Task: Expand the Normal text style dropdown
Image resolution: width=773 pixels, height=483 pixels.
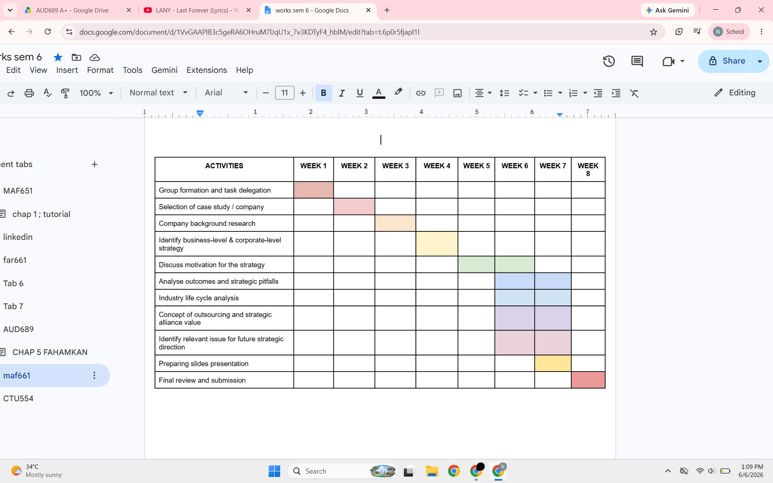Action: pyautogui.click(x=159, y=93)
